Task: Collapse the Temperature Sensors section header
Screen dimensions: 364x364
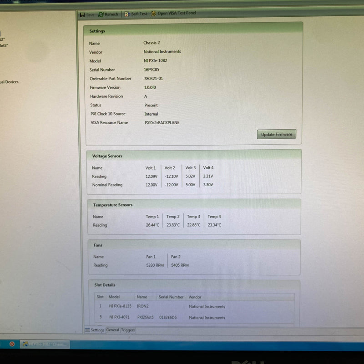Action: coord(112,205)
